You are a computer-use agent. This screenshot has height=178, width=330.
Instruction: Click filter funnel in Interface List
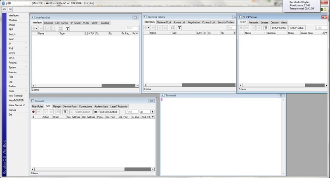[67, 28]
